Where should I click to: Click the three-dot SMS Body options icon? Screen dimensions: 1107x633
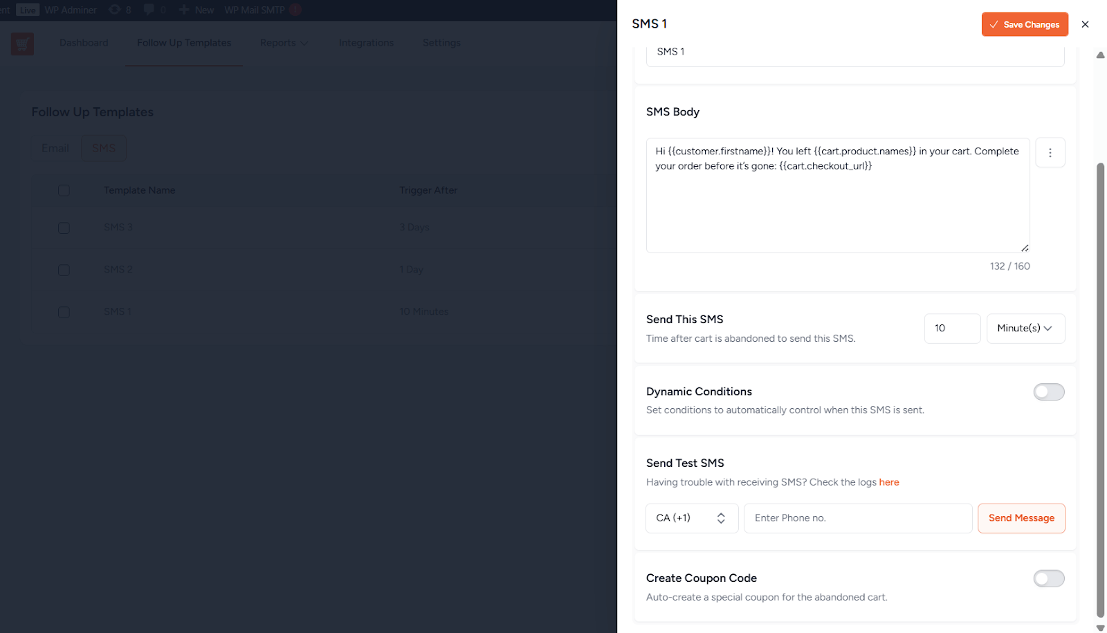click(x=1050, y=153)
